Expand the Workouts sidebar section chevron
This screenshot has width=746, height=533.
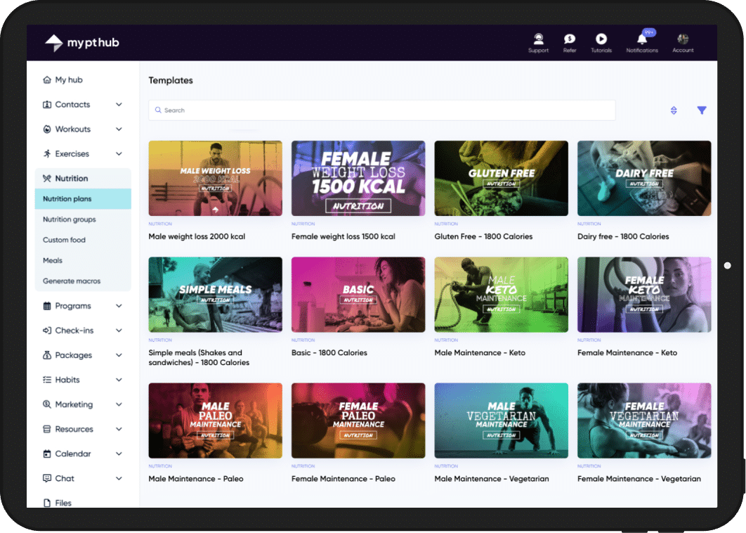[x=119, y=129]
